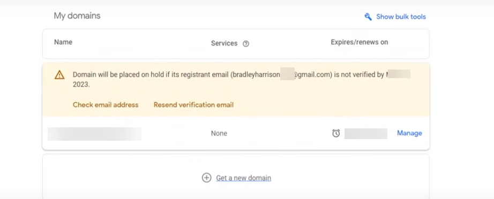Select Check email address in the warning banner
This screenshot has height=199, width=494.
tap(106, 105)
